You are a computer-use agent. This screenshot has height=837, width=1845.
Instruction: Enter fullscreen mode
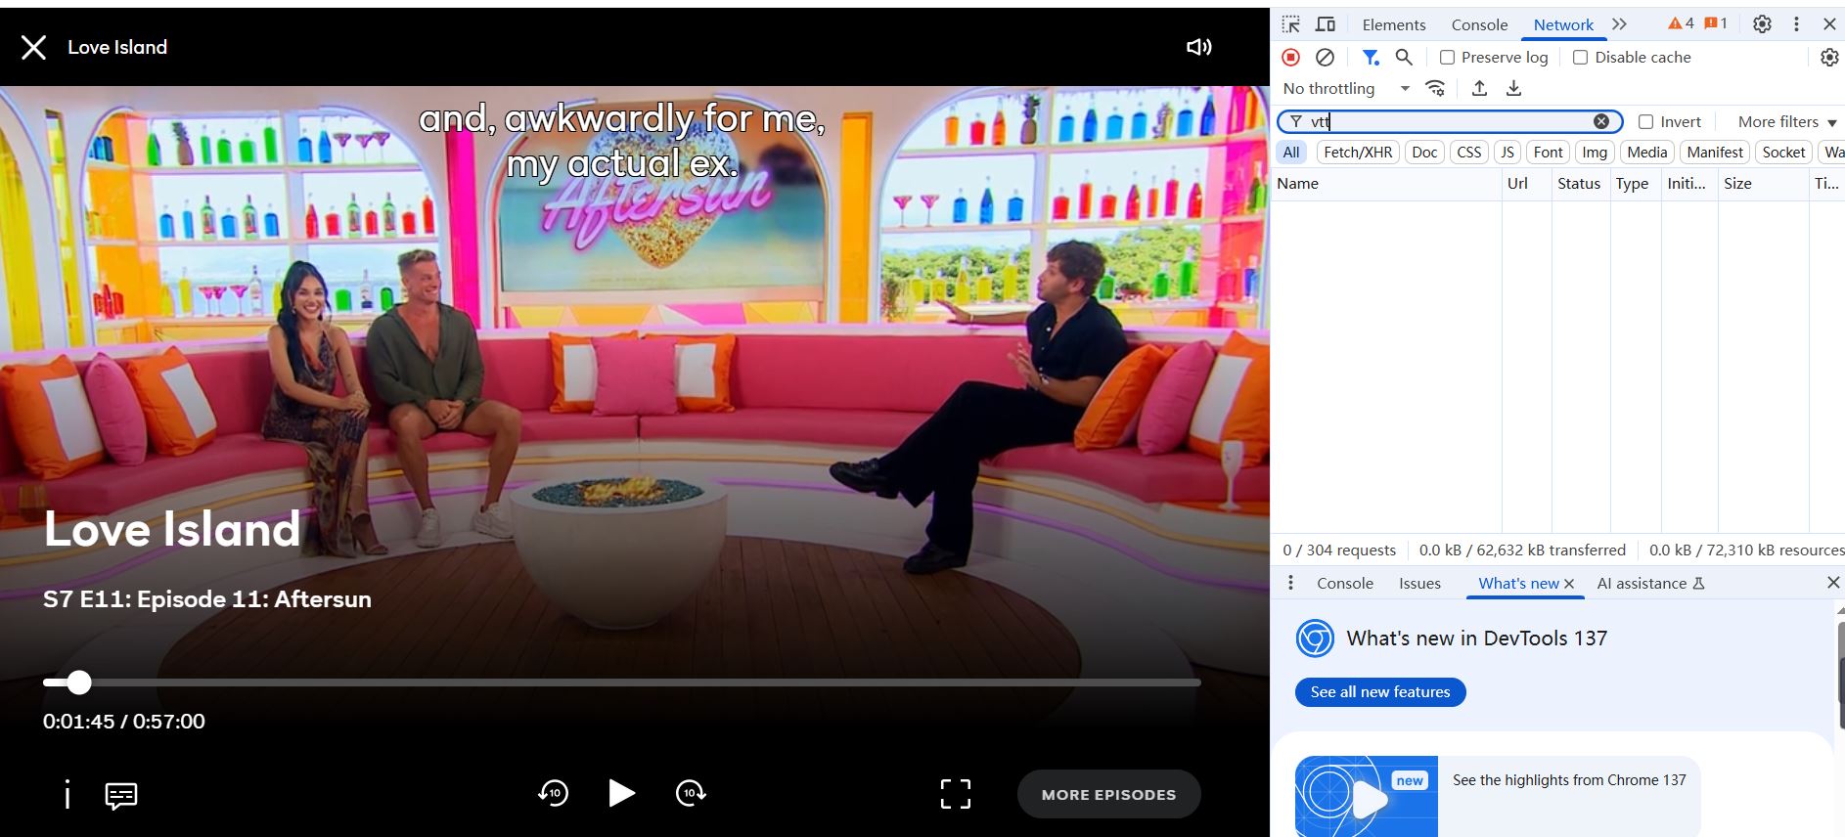point(956,794)
